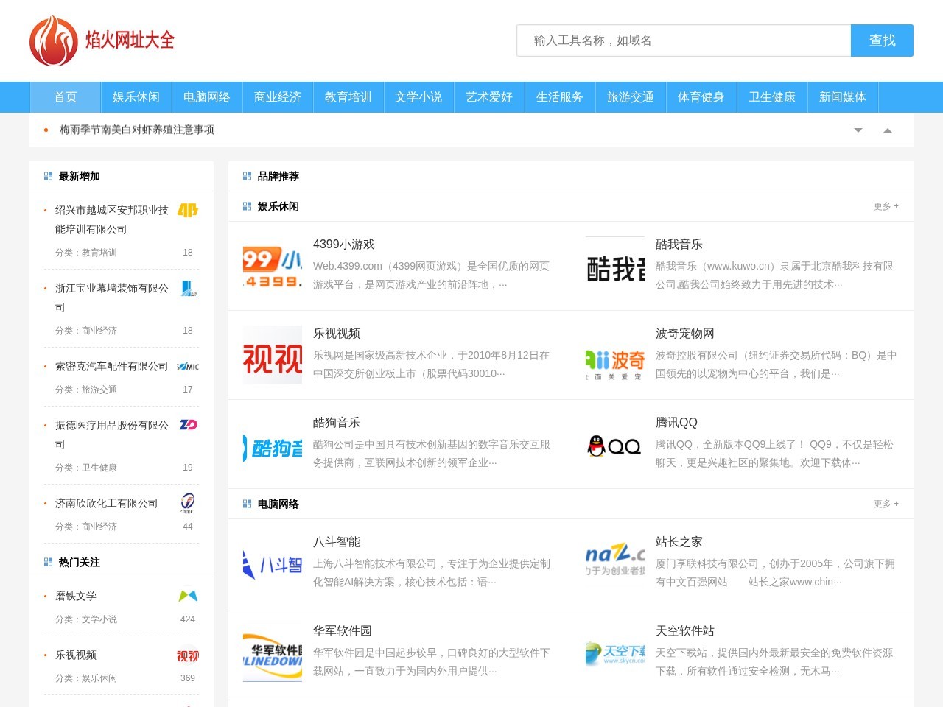Open the 4399小游戏 title link

[344, 245]
